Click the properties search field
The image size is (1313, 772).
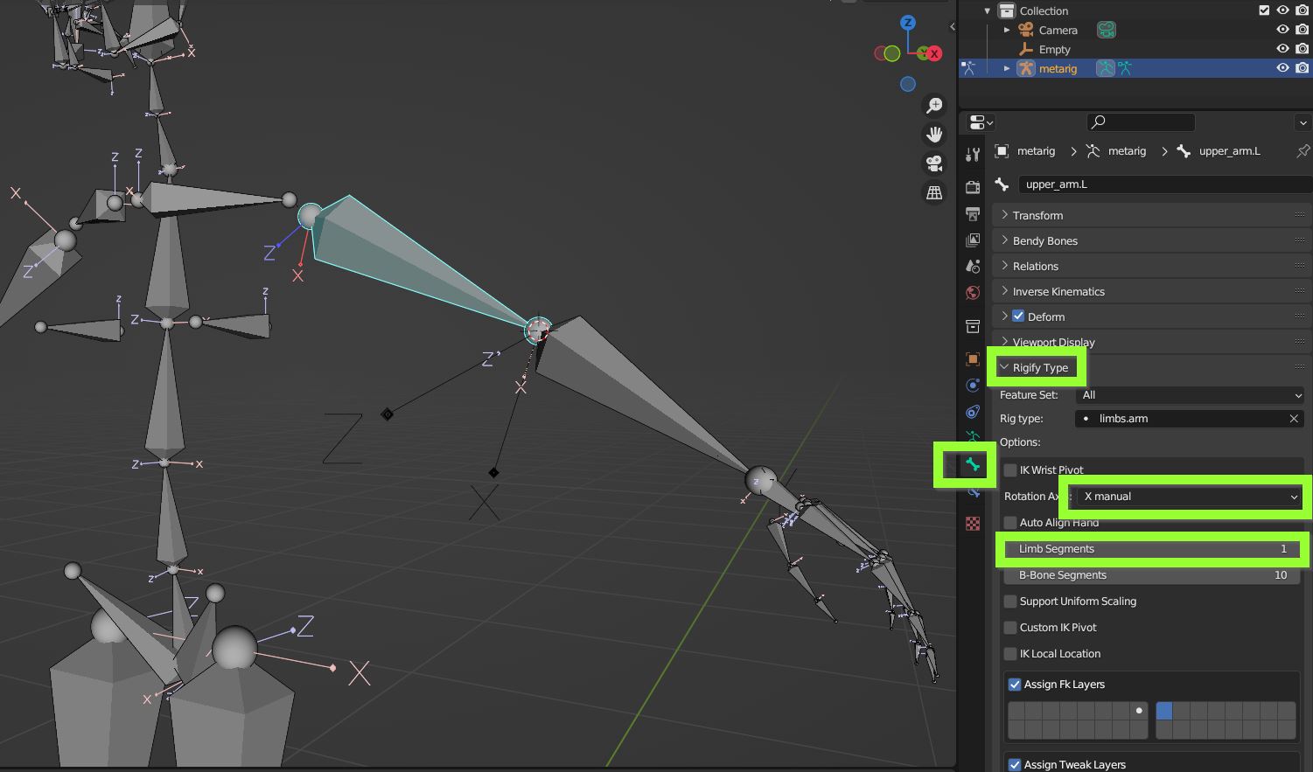(1141, 122)
